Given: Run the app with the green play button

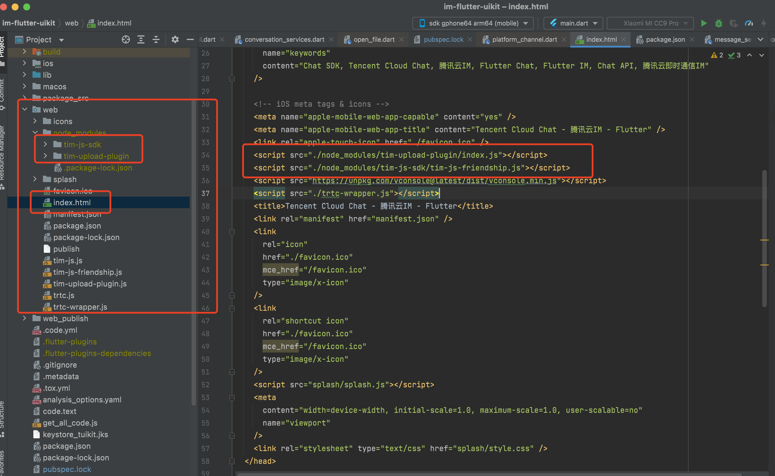Looking at the screenshot, I should point(704,23).
